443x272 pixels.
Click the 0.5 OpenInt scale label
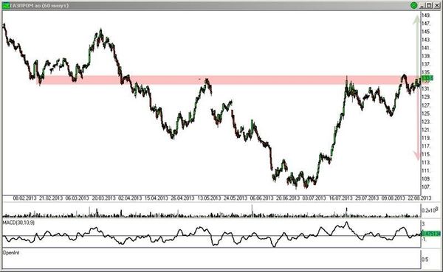pos(425,259)
